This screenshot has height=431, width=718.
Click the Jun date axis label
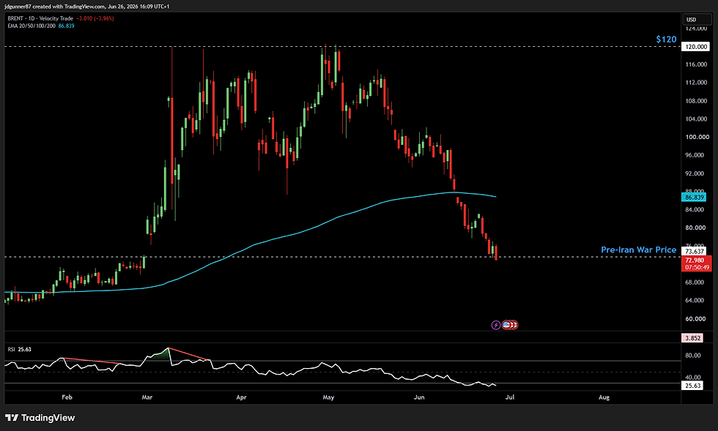[x=419, y=397]
